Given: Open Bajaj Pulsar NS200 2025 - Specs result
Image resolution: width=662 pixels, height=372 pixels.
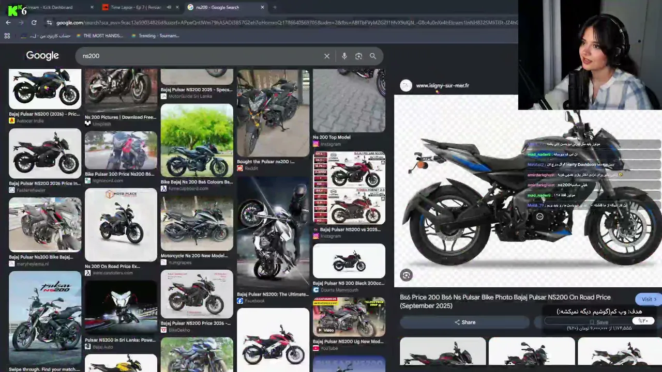Looking at the screenshot, I should click(x=197, y=89).
